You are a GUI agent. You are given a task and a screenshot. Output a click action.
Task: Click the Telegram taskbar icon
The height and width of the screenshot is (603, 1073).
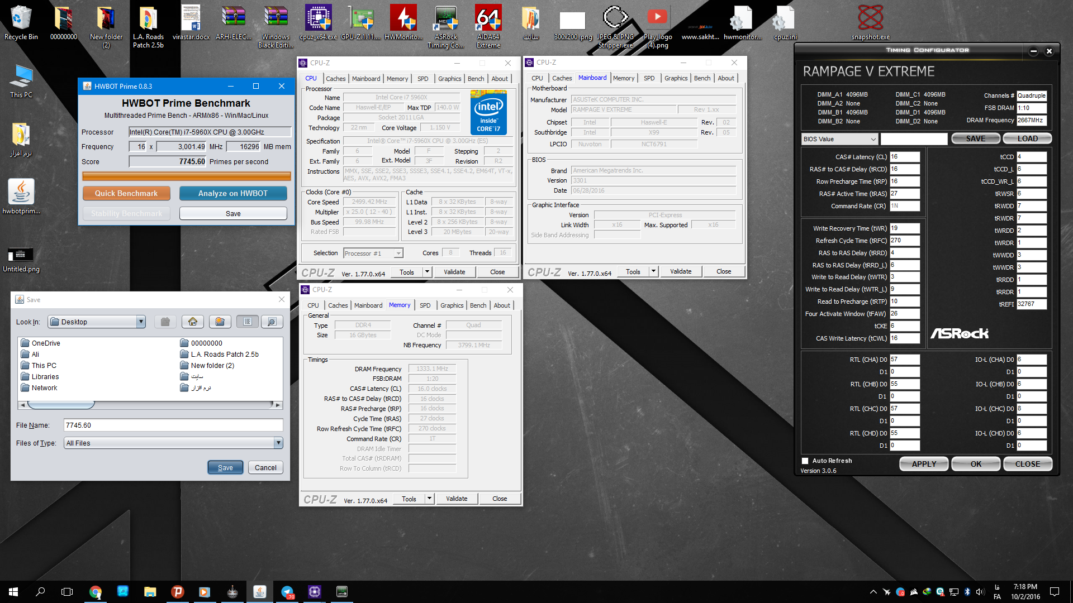coord(287,592)
